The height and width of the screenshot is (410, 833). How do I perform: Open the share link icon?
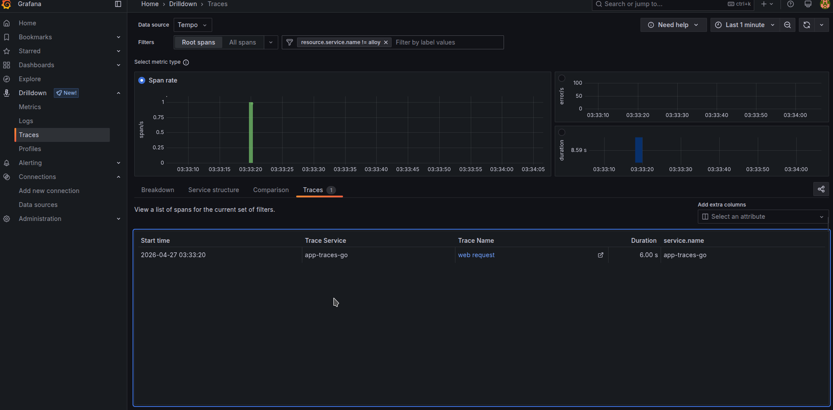821,189
